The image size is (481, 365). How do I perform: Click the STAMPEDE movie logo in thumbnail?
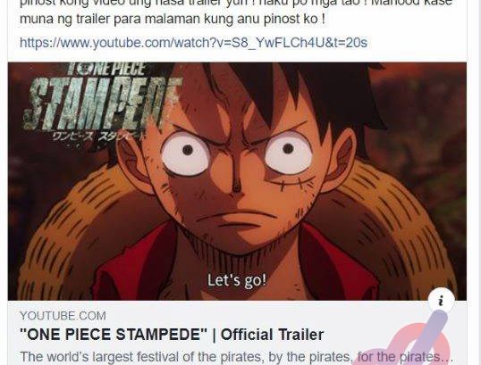tap(103, 104)
